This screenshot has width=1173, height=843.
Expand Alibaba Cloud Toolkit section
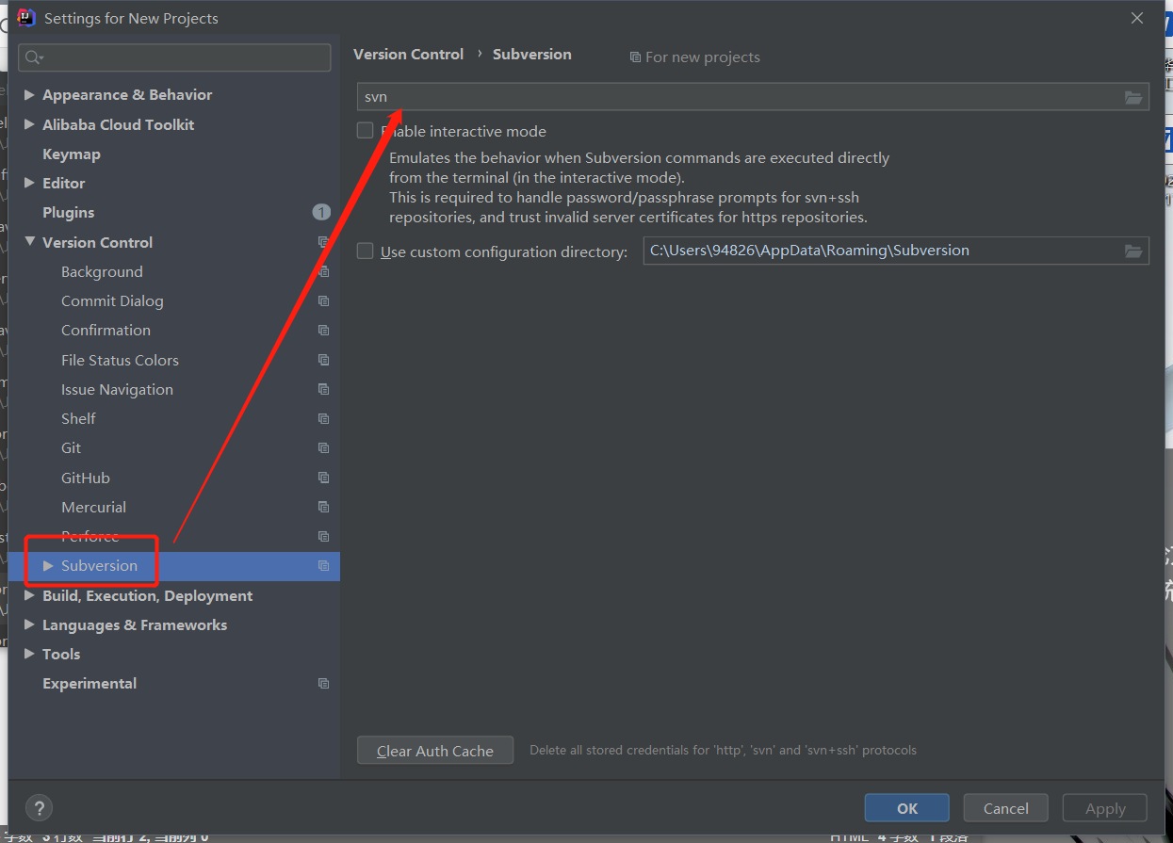[29, 124]
